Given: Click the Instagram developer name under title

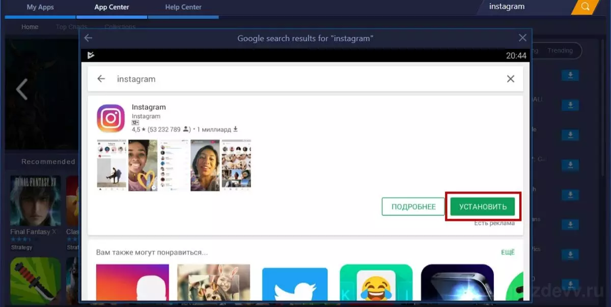Looking at the screenshot, I should pos(146,116).
